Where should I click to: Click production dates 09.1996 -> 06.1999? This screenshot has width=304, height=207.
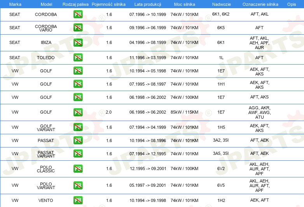[x=148, y=28]
